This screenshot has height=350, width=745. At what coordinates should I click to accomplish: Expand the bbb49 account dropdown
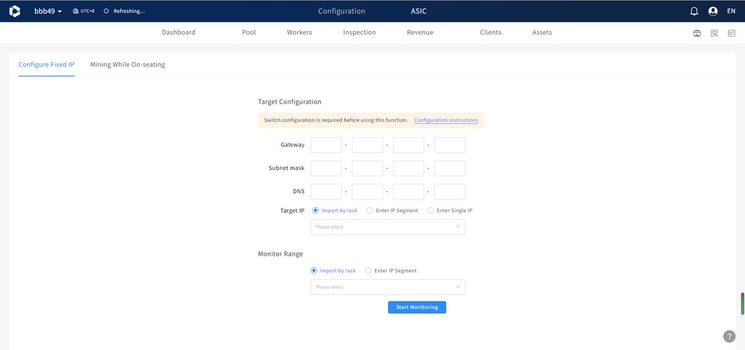(48, 11)
